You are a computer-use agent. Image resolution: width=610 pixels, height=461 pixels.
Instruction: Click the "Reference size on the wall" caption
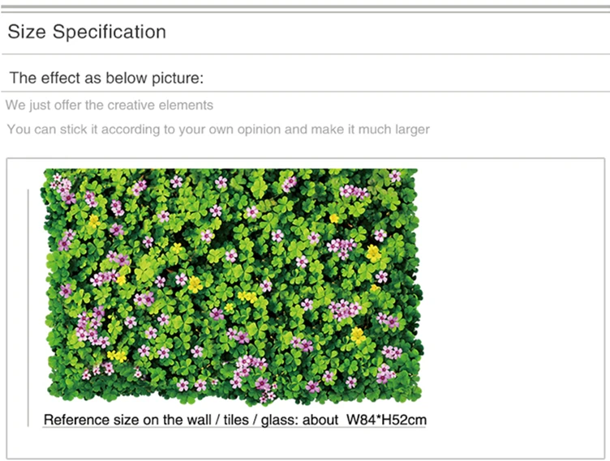[x=234, y=420]
